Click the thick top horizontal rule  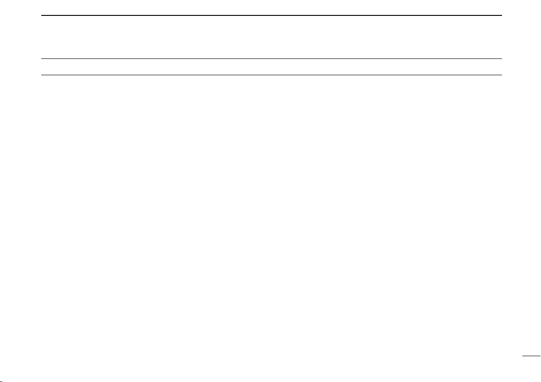coord(271,15)
